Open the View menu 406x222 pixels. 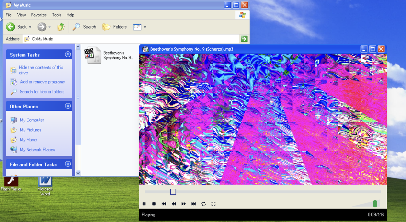[21, 15]
